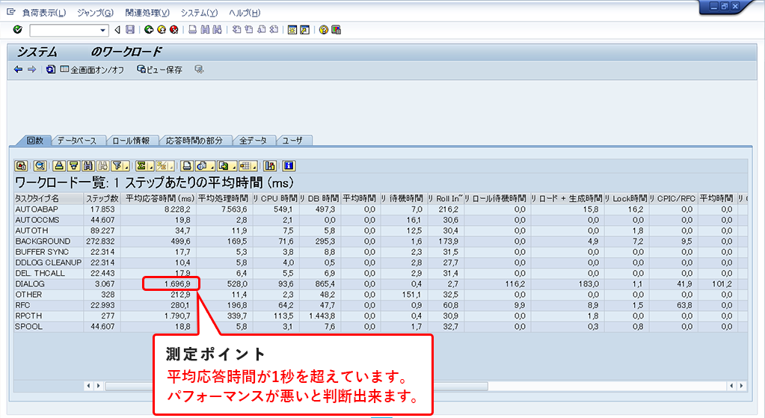765x418 pixels.
Task: Open the ジャンプ(G) menu
Action: (x=96, y=13)
